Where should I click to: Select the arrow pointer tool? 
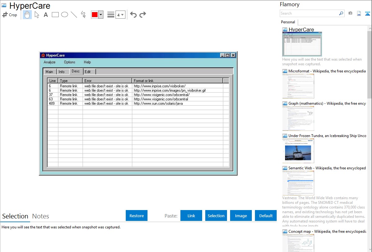click(37, 15)
